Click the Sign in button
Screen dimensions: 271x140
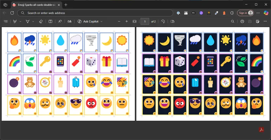click(245, 13)
